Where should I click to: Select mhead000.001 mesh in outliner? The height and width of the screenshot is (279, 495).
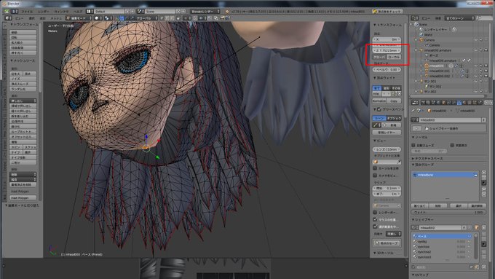point(440,71)
